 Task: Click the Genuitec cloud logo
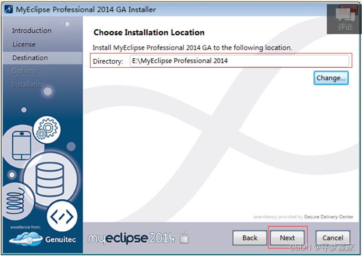click(26, 239)
